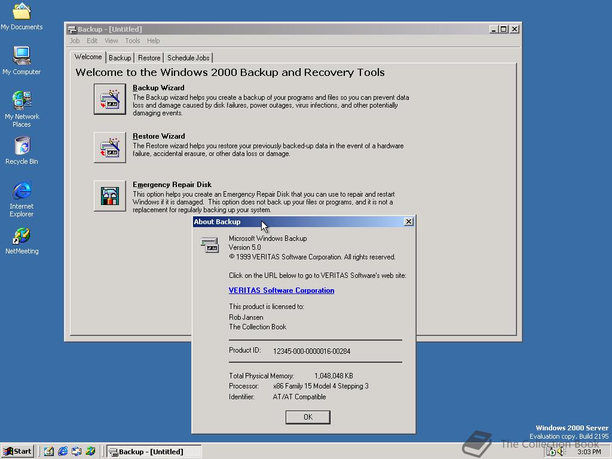Open the Job menu
This screenshot has height=459, width=612.
(75, 41)
